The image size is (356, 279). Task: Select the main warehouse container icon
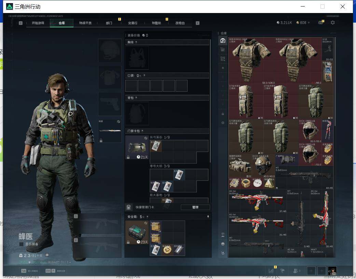point(223,41)
